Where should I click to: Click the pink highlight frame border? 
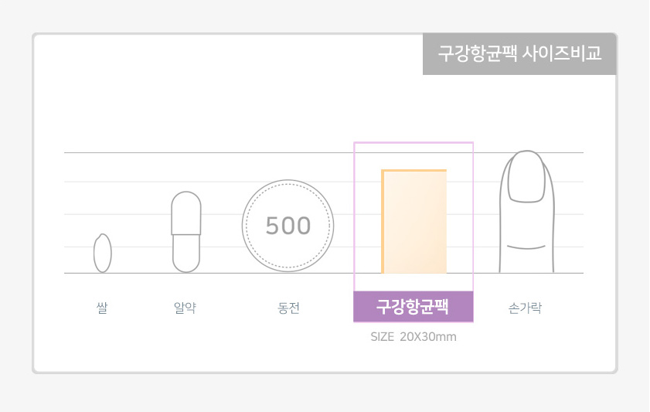coord(413,142)
